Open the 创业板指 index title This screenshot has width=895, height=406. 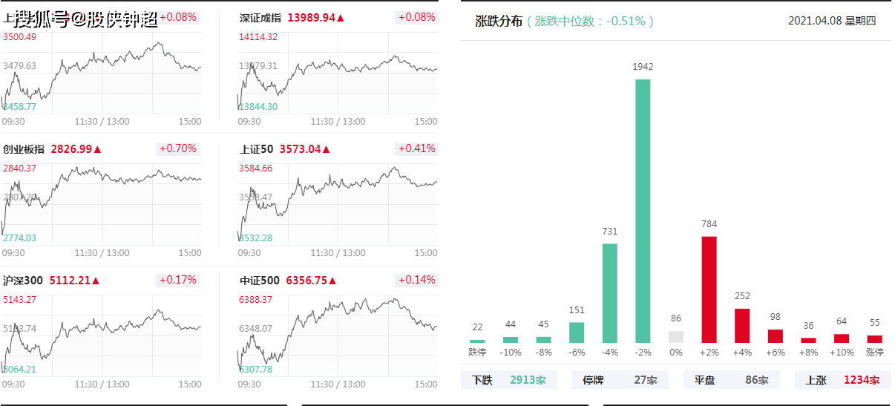pyautogui.click(x=24, y=149)
